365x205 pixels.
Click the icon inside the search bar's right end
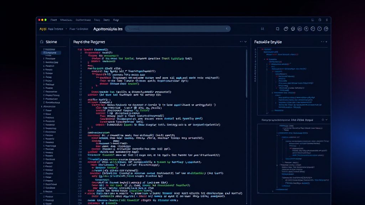pyautogui.click(x=227, y=29)
